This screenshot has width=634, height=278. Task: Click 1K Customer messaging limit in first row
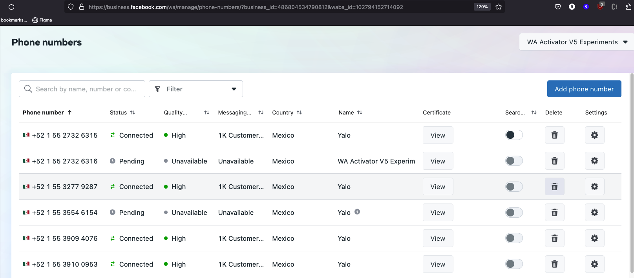(241, 135)
